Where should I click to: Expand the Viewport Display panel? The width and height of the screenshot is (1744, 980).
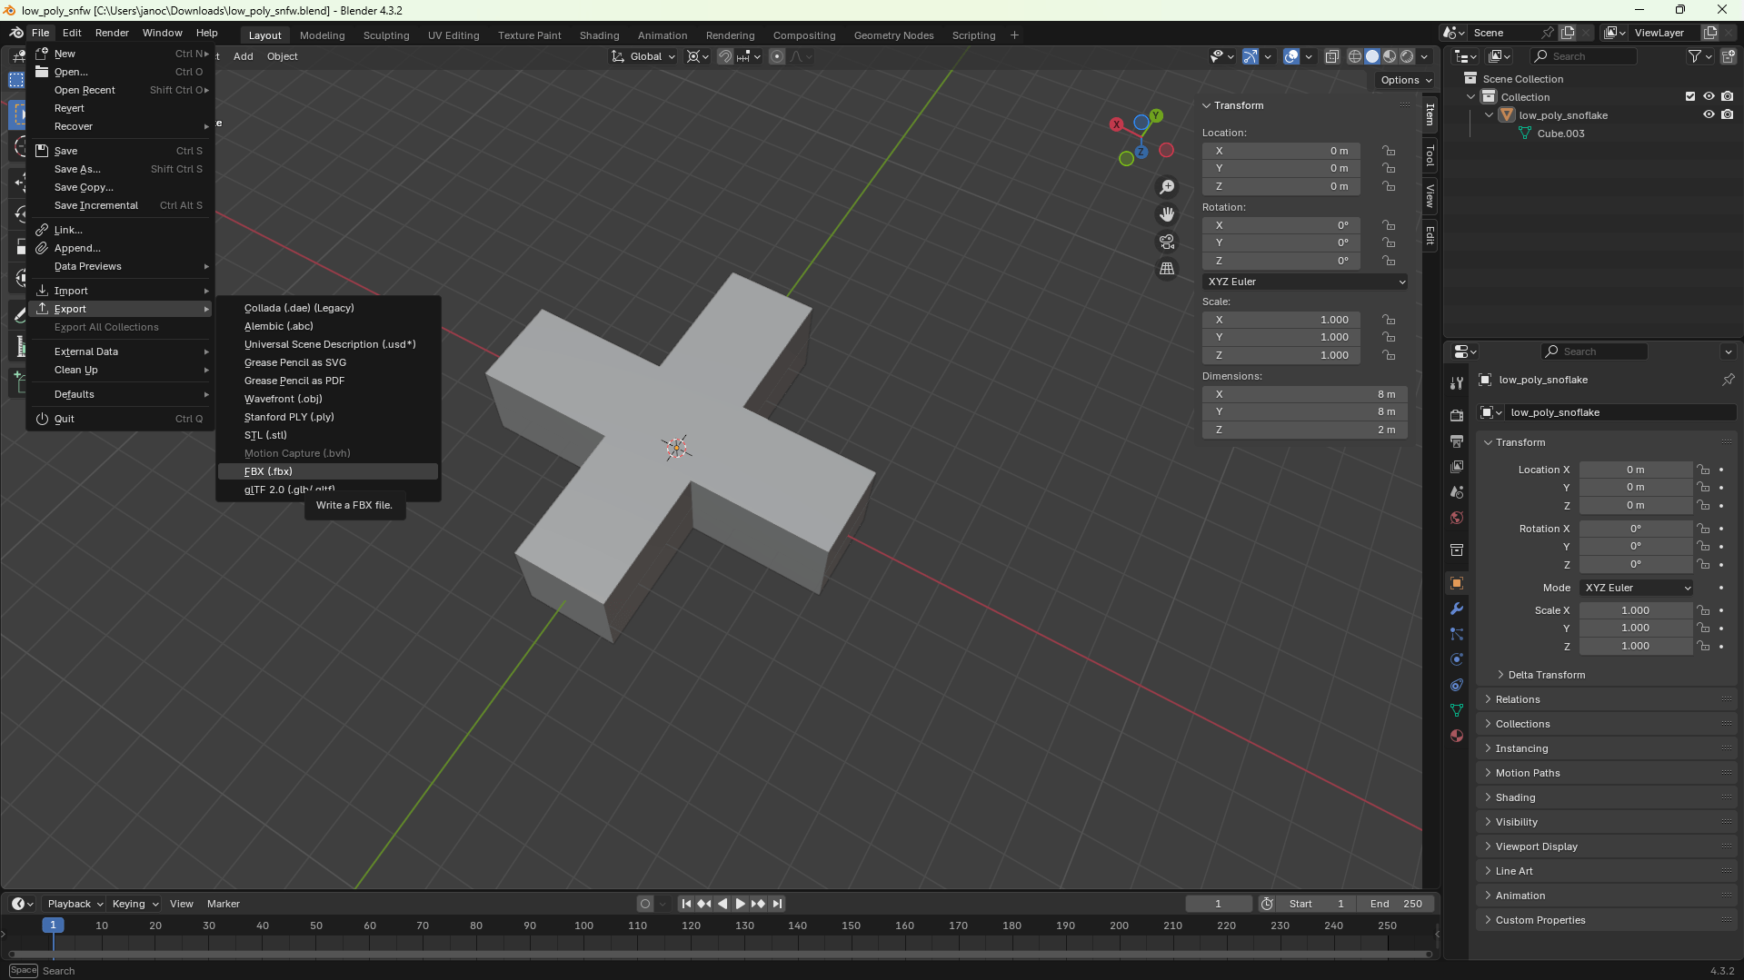(x=1536, y=846)
